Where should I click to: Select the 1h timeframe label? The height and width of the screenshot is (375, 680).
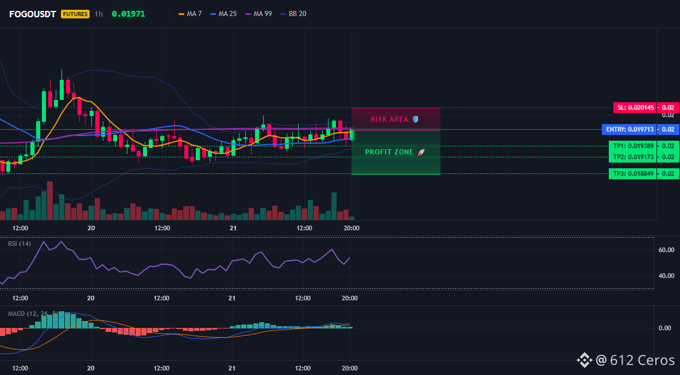point(99,14)
